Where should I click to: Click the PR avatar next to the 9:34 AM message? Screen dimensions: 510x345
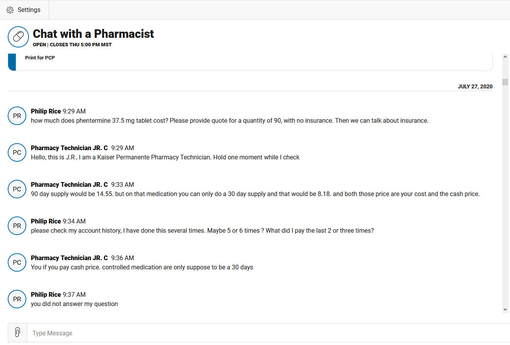point(17,226)
